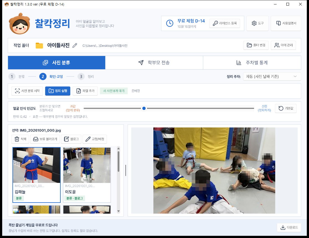The height and width of the screenshot is (238, 309).
Task: Click the 파일 추가 button
Action: (x=85, y=91)
